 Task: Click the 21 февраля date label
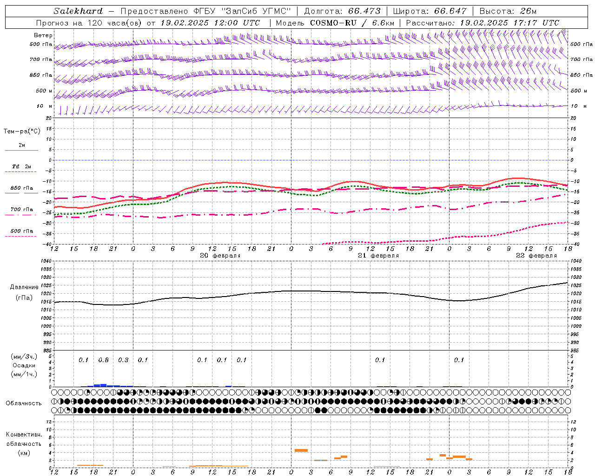378,256
